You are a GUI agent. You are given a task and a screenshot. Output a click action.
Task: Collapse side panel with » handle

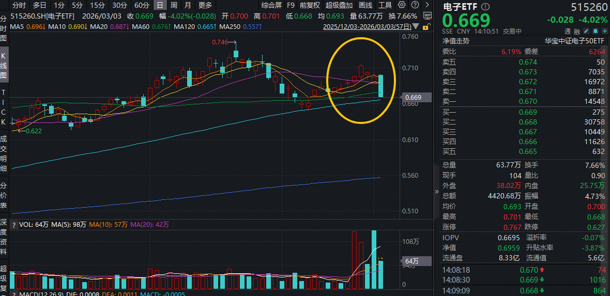(437, 191)
